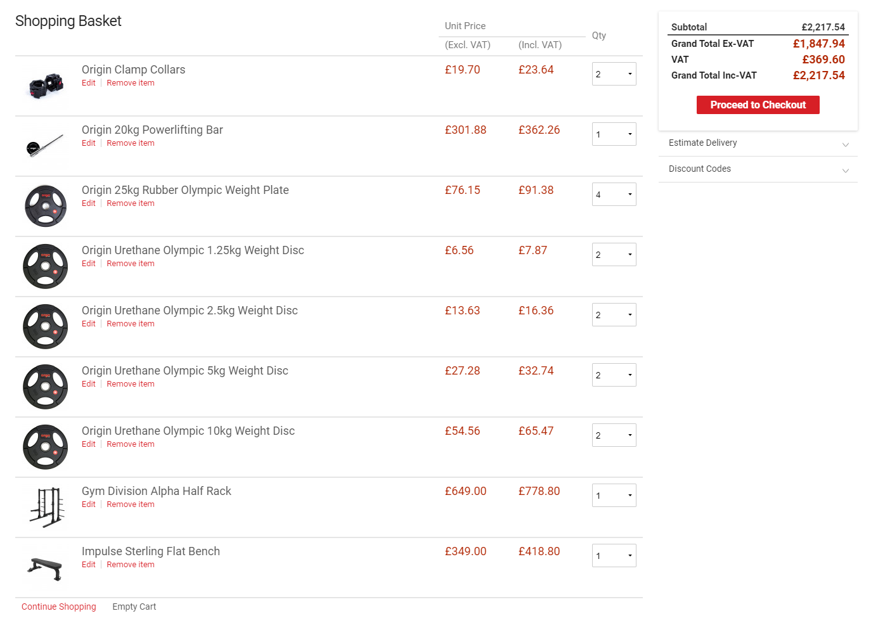Remove the Urethane 1.25kg Weight Disc

point(131,264)
